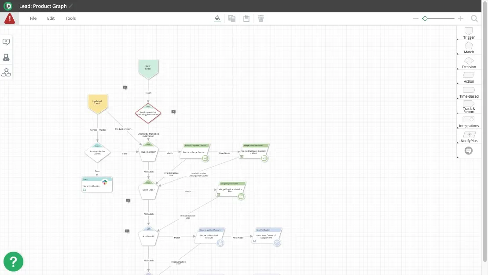Select the New Lead trigger node
This screenshot has width=488, height=275.
pyautogui.click(x=148, y=69)
